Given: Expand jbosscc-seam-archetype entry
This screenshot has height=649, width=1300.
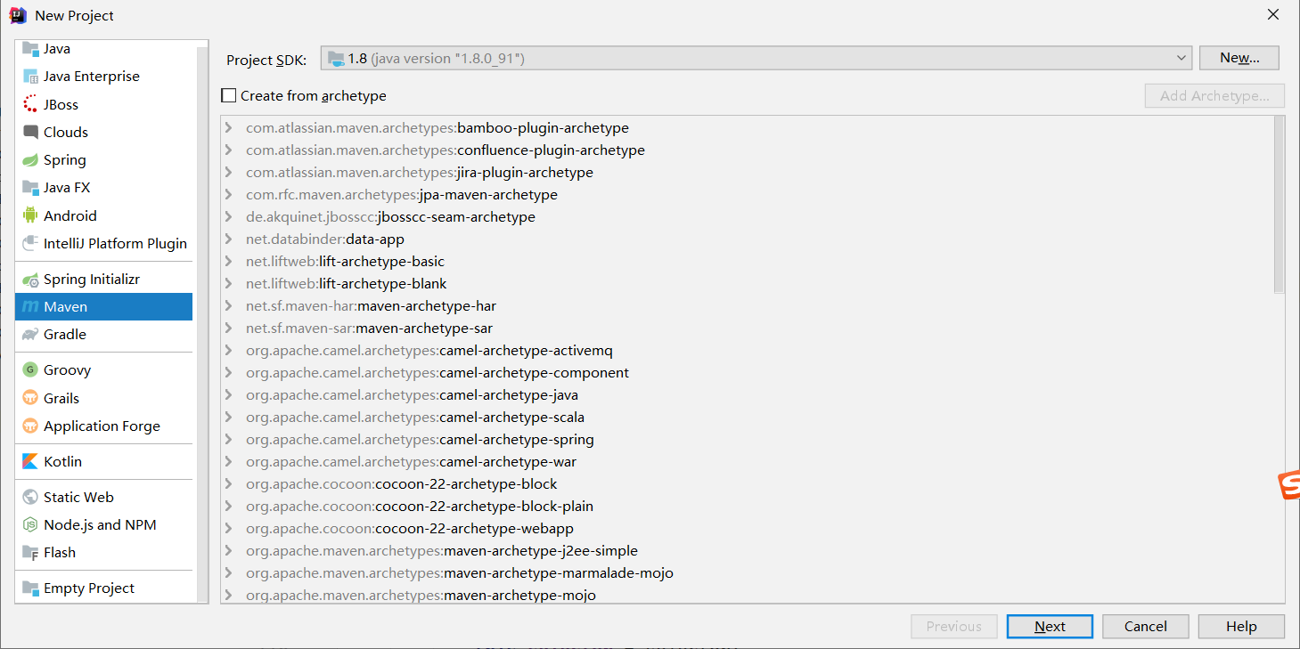Looking at the screenshot, I should [230, 217].
